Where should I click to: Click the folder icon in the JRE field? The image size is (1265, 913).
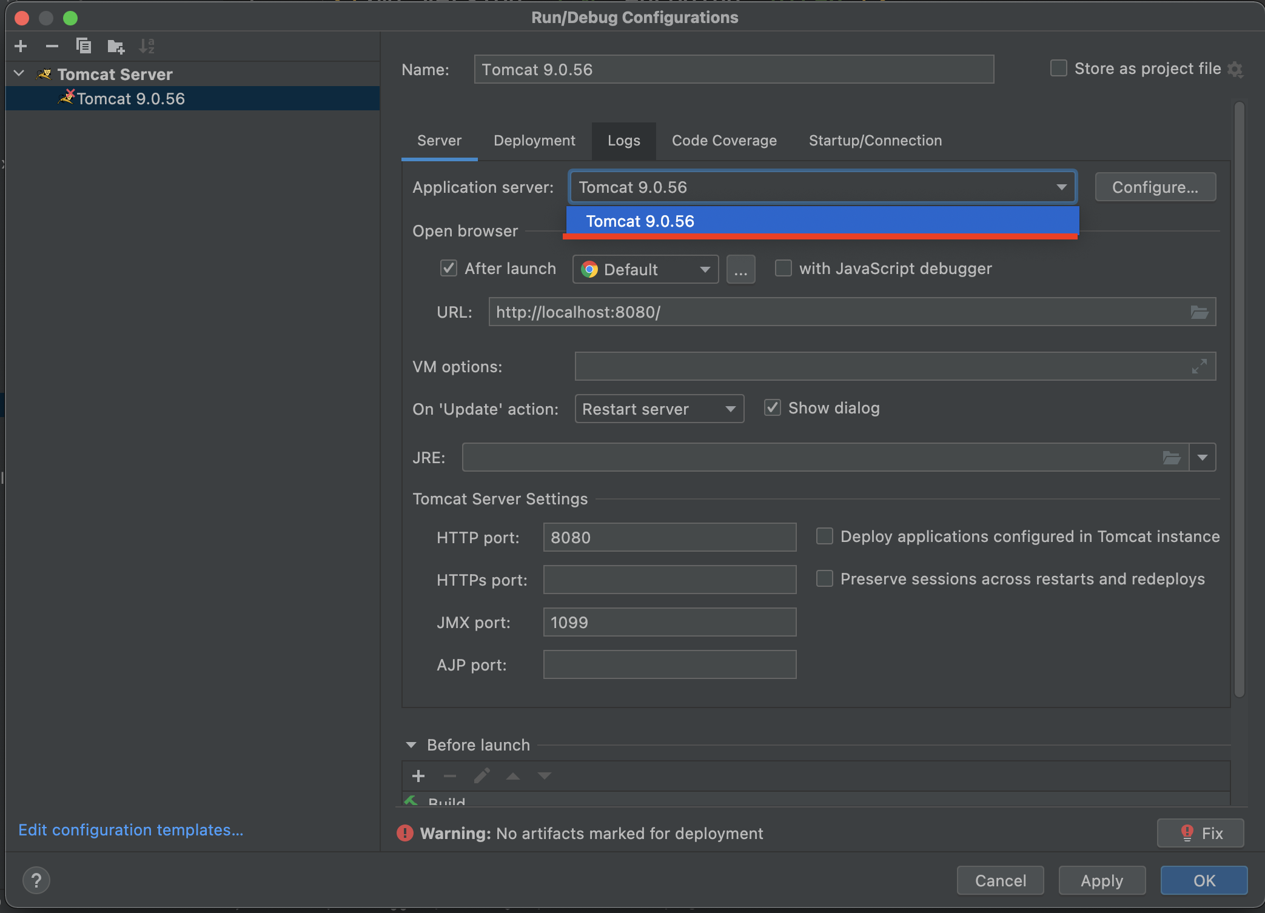(1171, 458)
